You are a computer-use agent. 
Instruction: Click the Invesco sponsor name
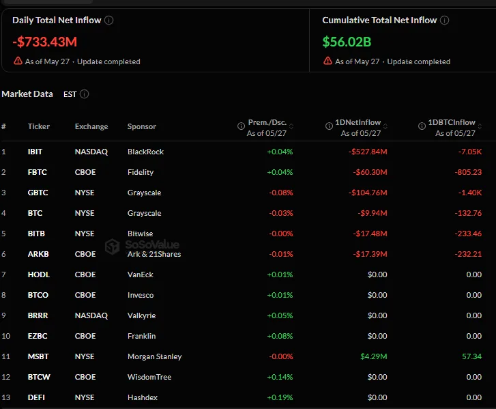(141, 295)
